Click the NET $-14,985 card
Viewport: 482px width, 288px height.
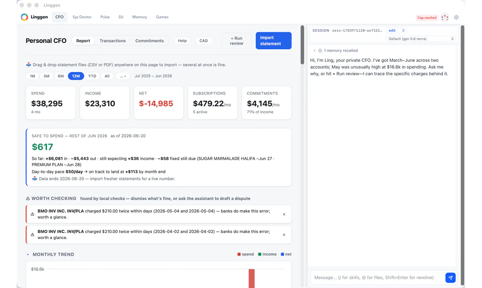pyautogui.click(x=159, y=103)
